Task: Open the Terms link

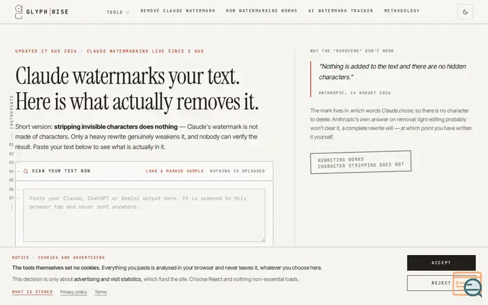Action: tap(101, 292)
